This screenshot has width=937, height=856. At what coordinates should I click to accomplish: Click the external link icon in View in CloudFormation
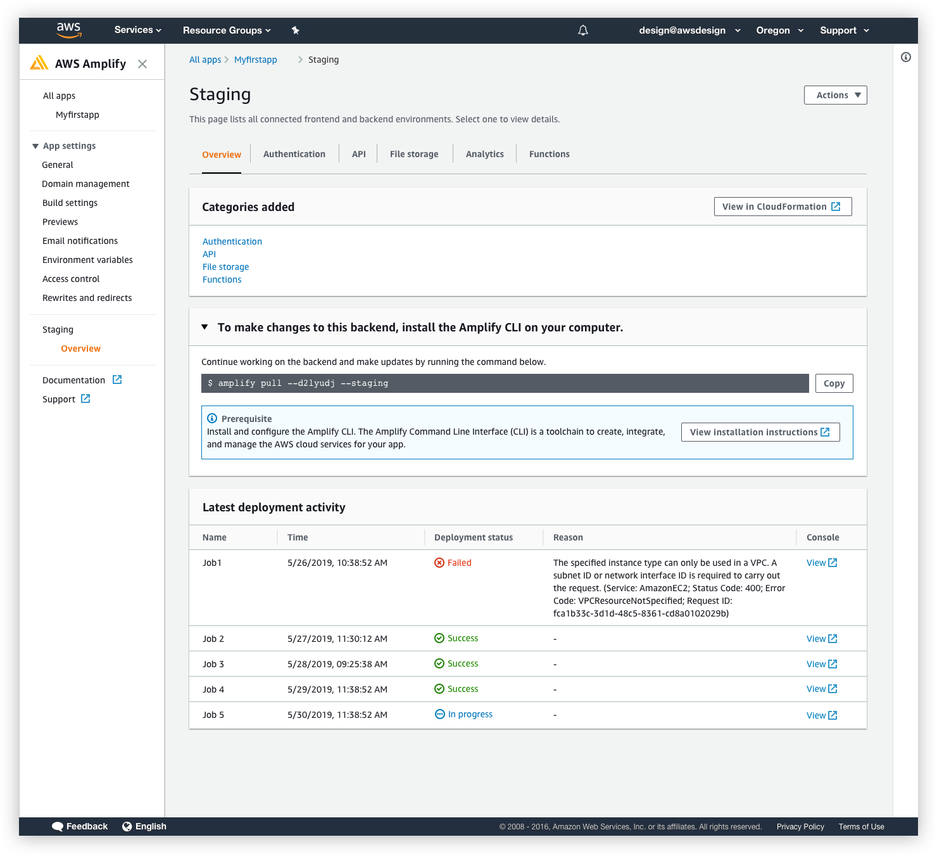[836, 207]
